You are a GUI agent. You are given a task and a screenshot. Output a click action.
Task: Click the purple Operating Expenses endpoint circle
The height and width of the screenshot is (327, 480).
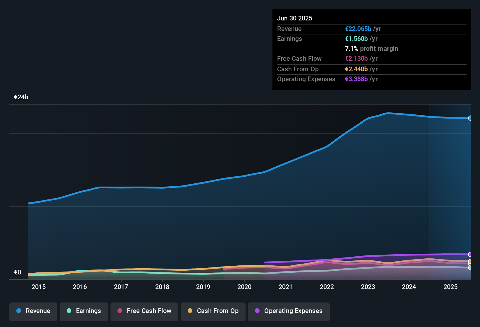pyautogui.click(x=469, y=254)
